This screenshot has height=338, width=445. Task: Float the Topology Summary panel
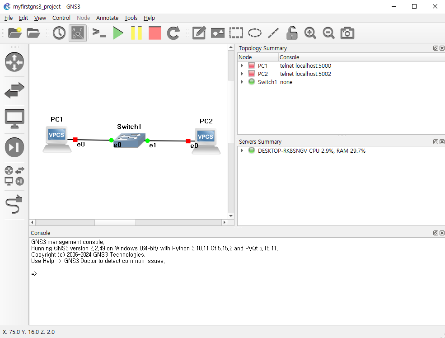(x=436, y=48)
